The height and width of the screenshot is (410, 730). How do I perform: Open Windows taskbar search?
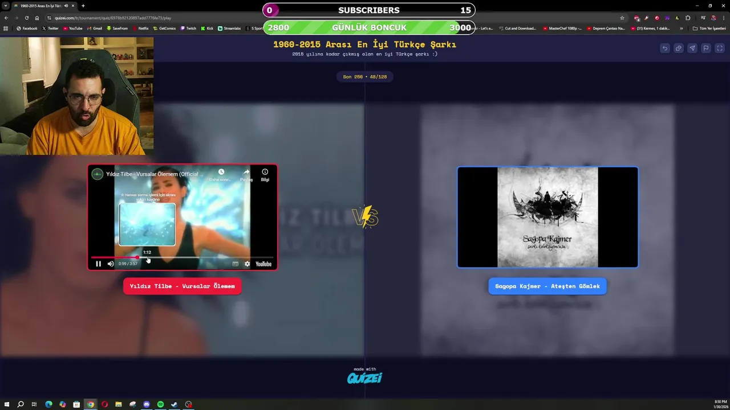tap(21, 404)
